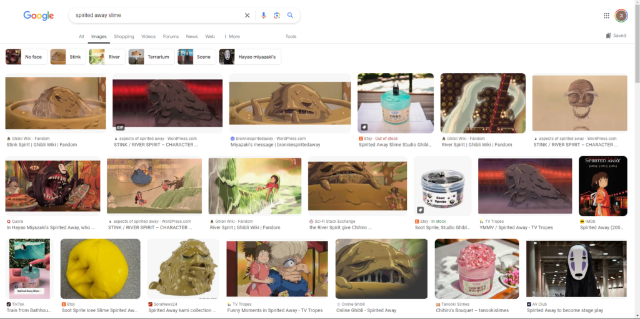The width and height of the screenshot is (640, 319).
Task: Click the Tanooki Slimes source label
Action: pos(457,304)
